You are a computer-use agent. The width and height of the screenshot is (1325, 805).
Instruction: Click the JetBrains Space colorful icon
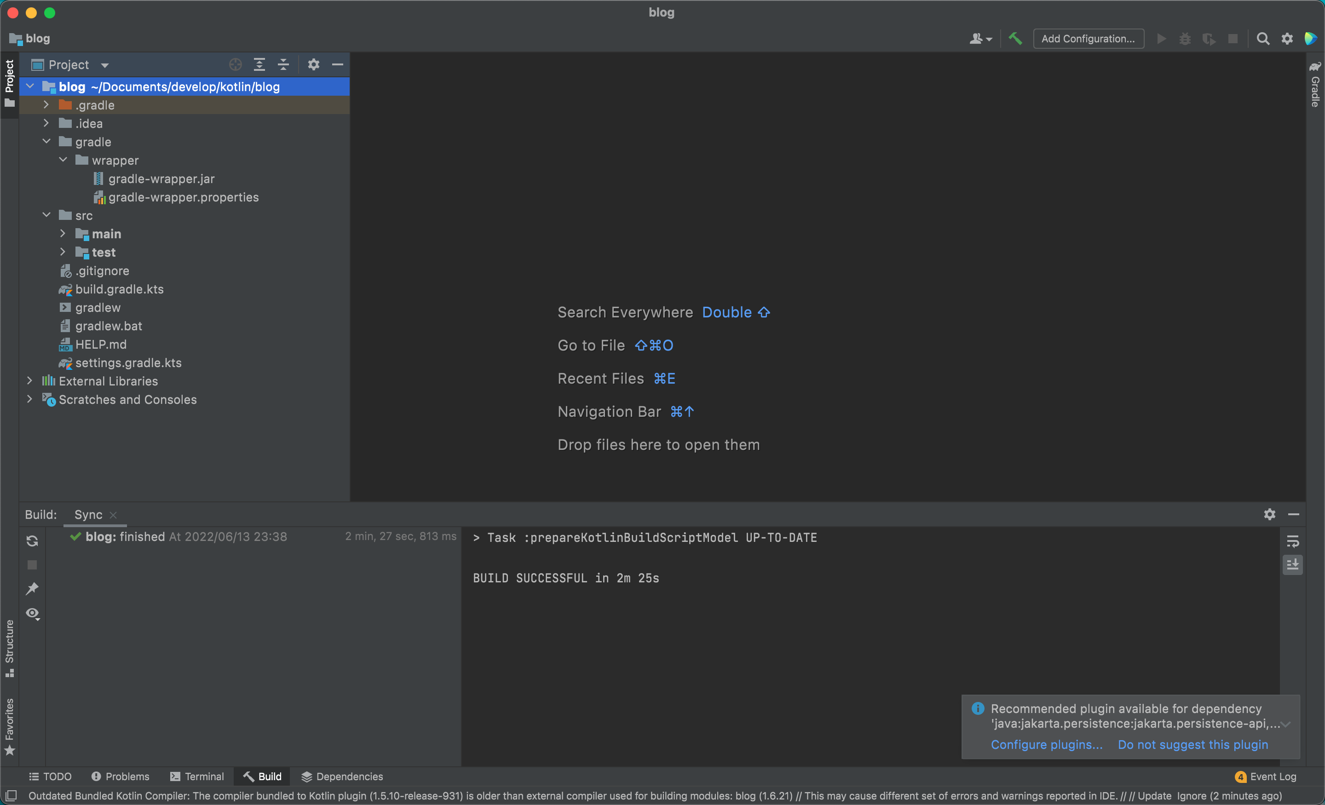point(1311,39)
